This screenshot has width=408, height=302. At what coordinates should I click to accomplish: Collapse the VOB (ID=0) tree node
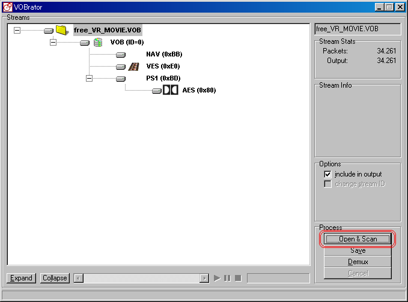(53, 43)
